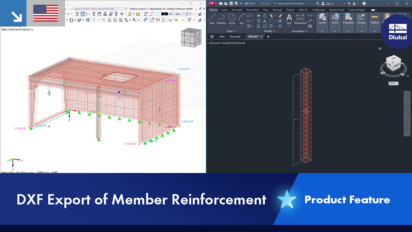Click the Erase tool icon
The width and height of the screenshot is (412, 232).
coord(280,16)
